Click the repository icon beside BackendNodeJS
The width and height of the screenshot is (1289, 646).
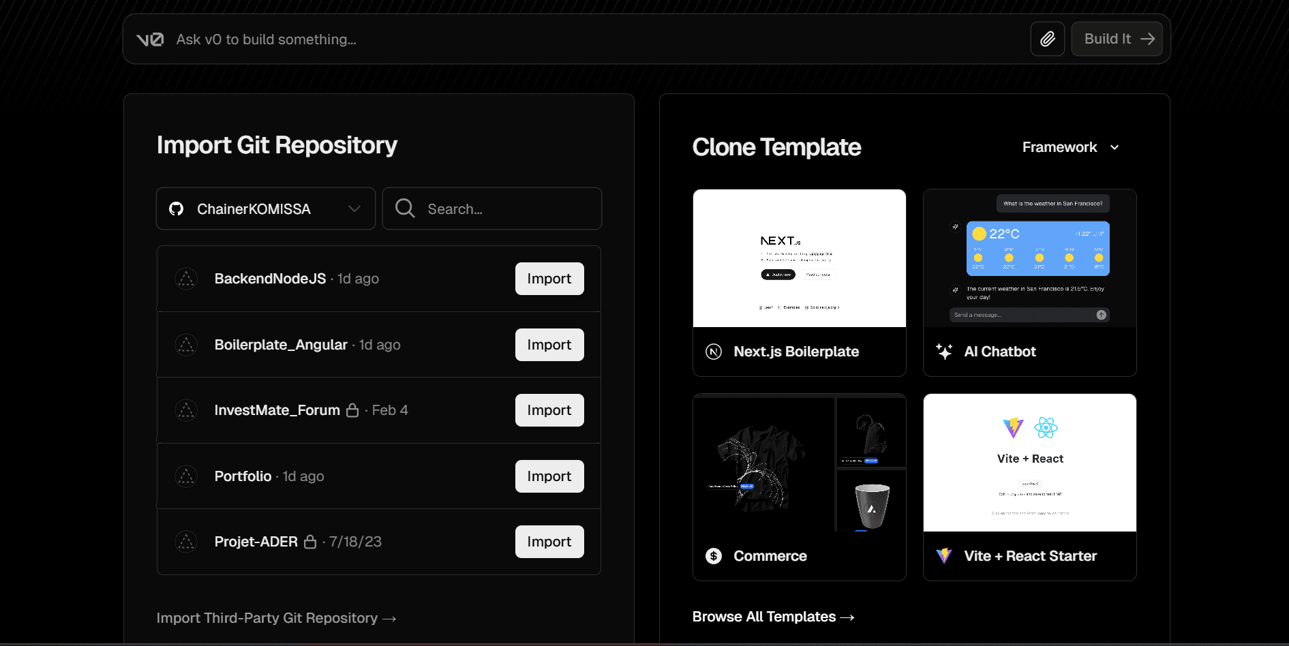[x=186, y=278]
